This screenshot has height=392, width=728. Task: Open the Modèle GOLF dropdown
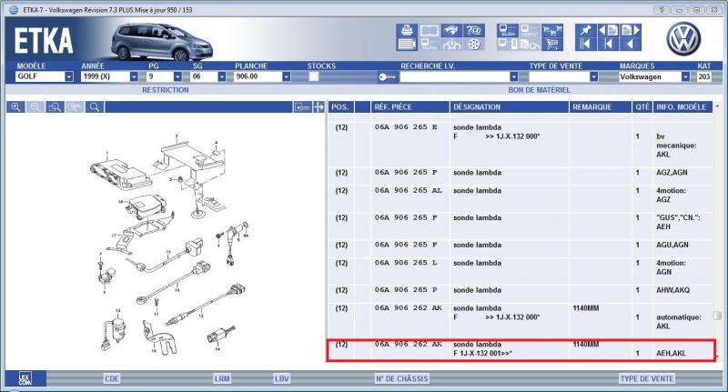(69, 76)
